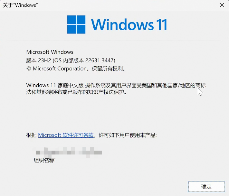Click the blurred licensed user name

point(69,152)
